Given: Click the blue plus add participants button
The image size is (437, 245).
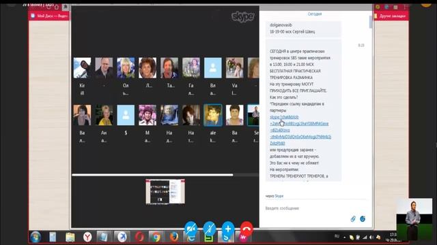Looking at the screenshot, I should tap(228, 229).
